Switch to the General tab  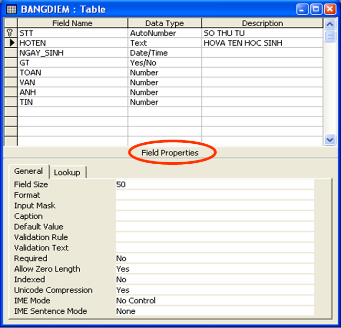pos(28,171)
